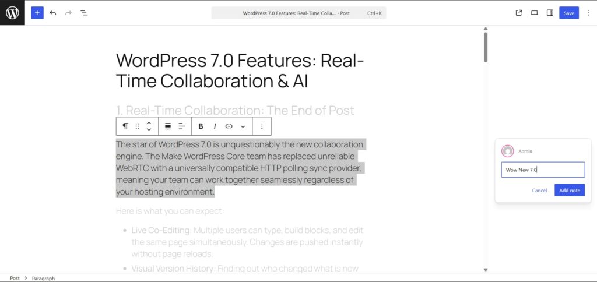Toggle the settings sidebar panel
597x282 pixels.
pyautogui.click(x=550, y=13)
